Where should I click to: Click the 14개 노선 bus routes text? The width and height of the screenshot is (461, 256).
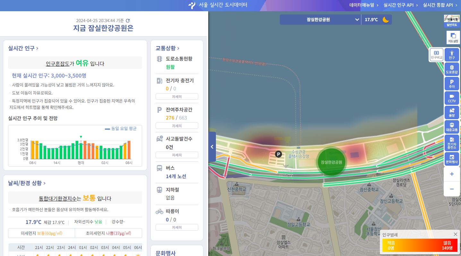[x=176, y=176]
